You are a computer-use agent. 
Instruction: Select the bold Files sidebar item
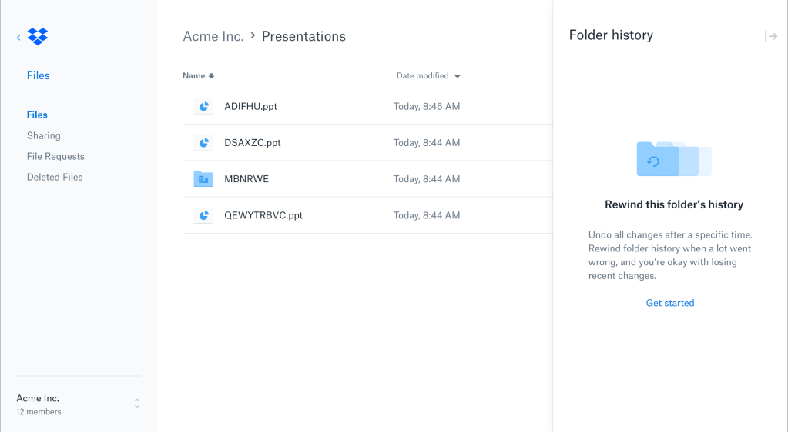coord(37,115)
